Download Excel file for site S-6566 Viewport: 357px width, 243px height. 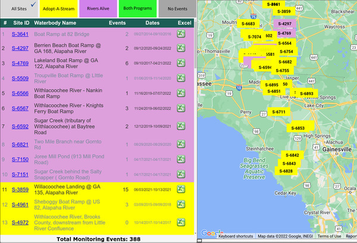coord(181,93)
